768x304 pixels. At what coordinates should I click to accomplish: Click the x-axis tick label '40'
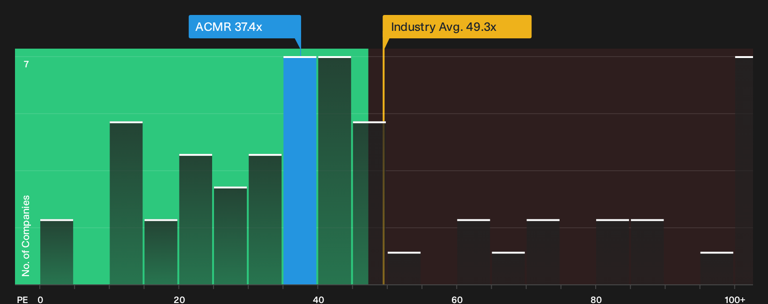pos(318,299)
